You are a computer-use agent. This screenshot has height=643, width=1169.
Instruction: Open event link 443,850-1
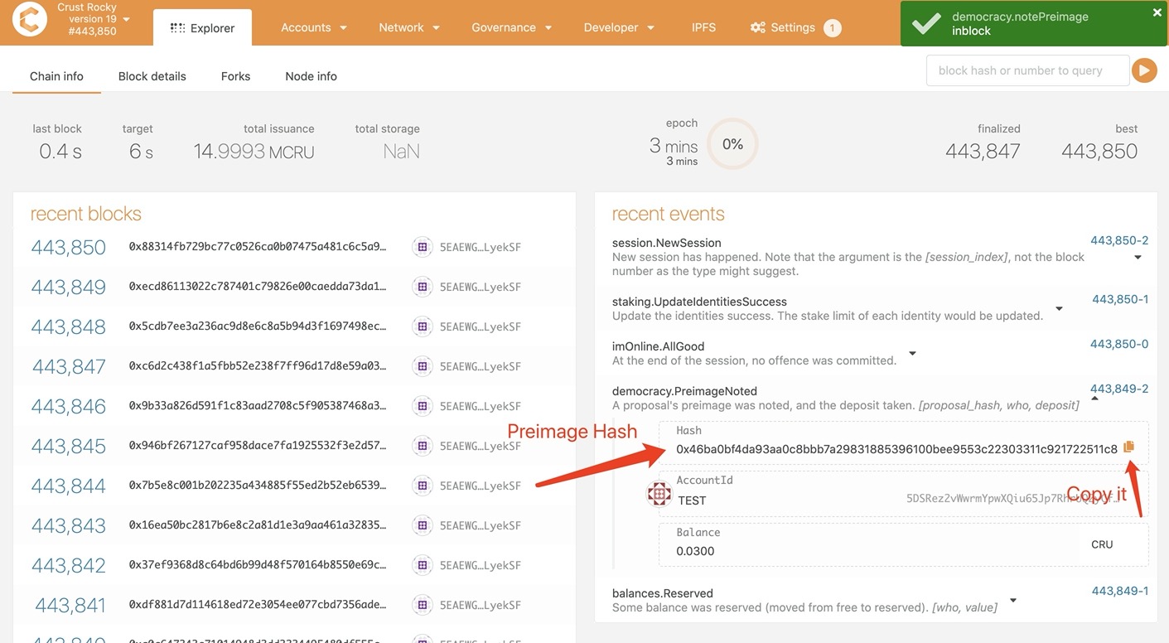click(1120, 299)
